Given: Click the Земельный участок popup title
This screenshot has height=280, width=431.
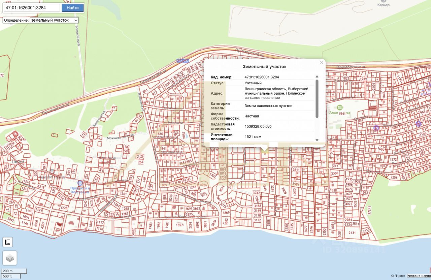Looking at the screenshot, I should (x=265, y=67).
